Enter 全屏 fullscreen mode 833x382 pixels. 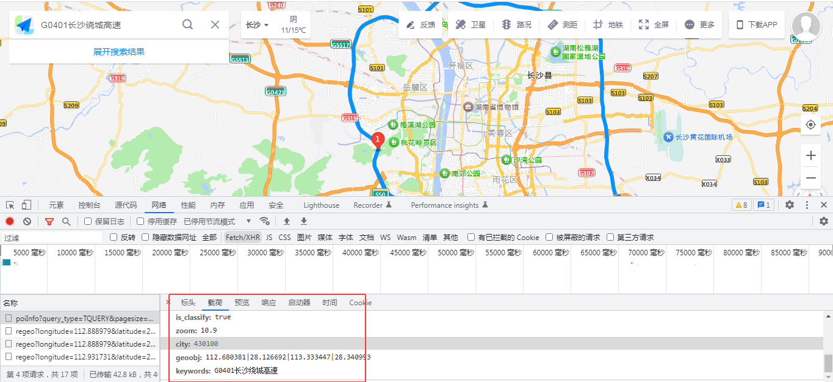[x=654, y=25]
